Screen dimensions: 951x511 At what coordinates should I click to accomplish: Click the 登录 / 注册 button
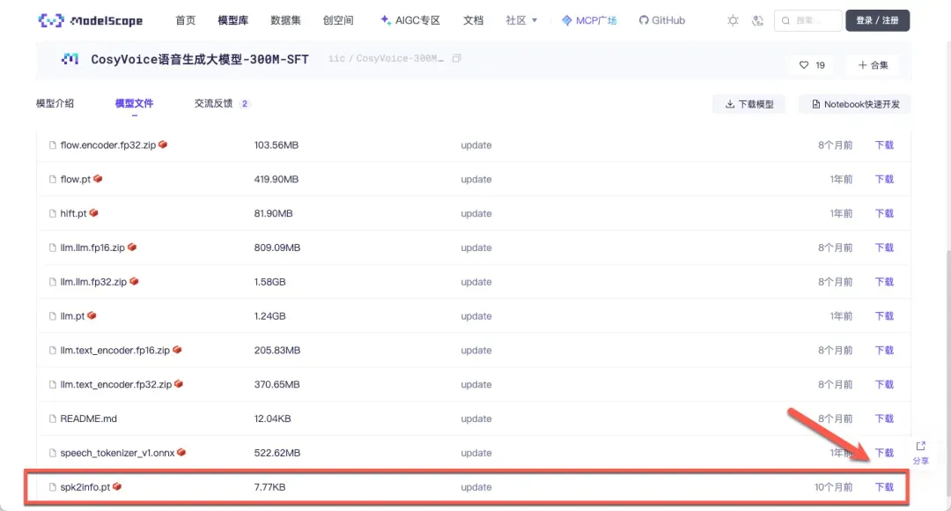pos(877,20)
